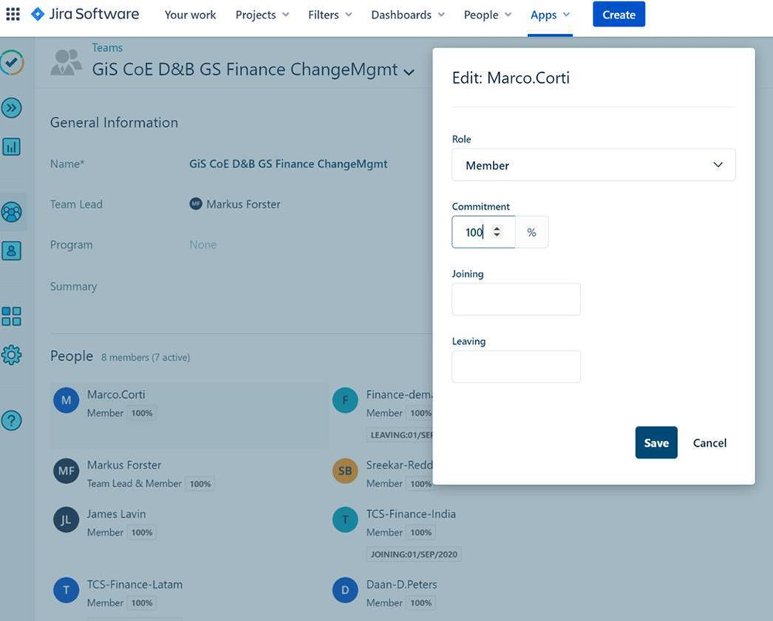Open the Teams breadcrumb link
773x621 pixels.
click(x=107, y=48)
